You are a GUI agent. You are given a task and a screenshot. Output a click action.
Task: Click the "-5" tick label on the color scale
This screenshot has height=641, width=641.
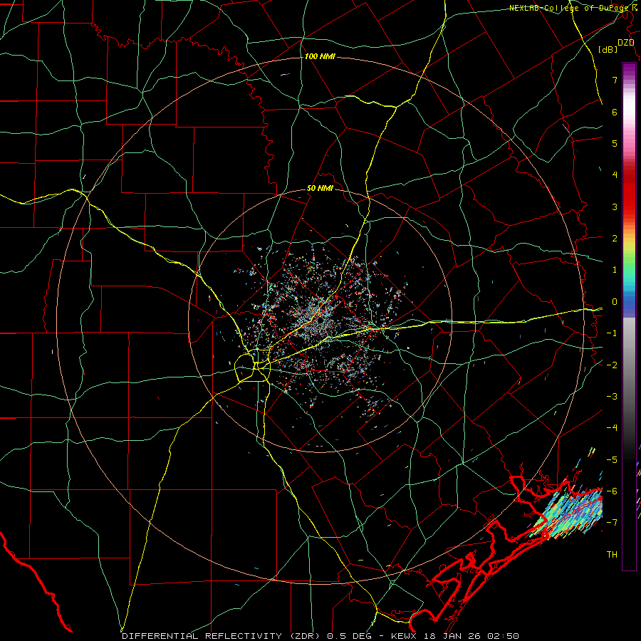(x=612, y=460)
